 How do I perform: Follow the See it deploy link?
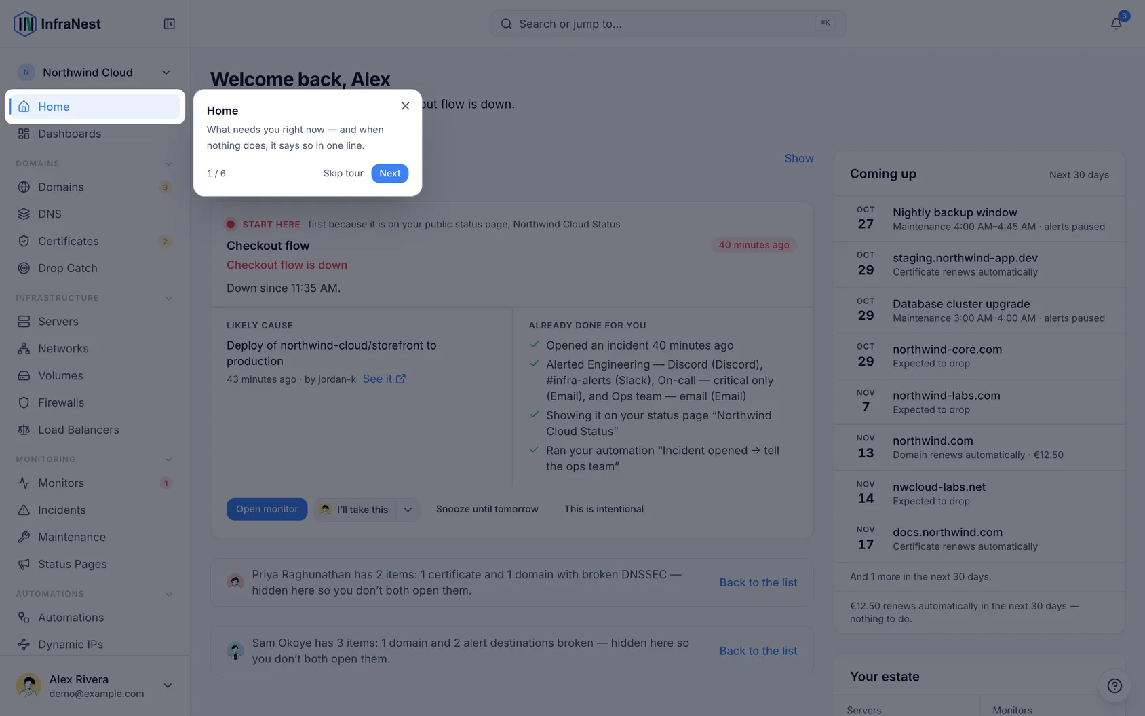click(384, 379)
